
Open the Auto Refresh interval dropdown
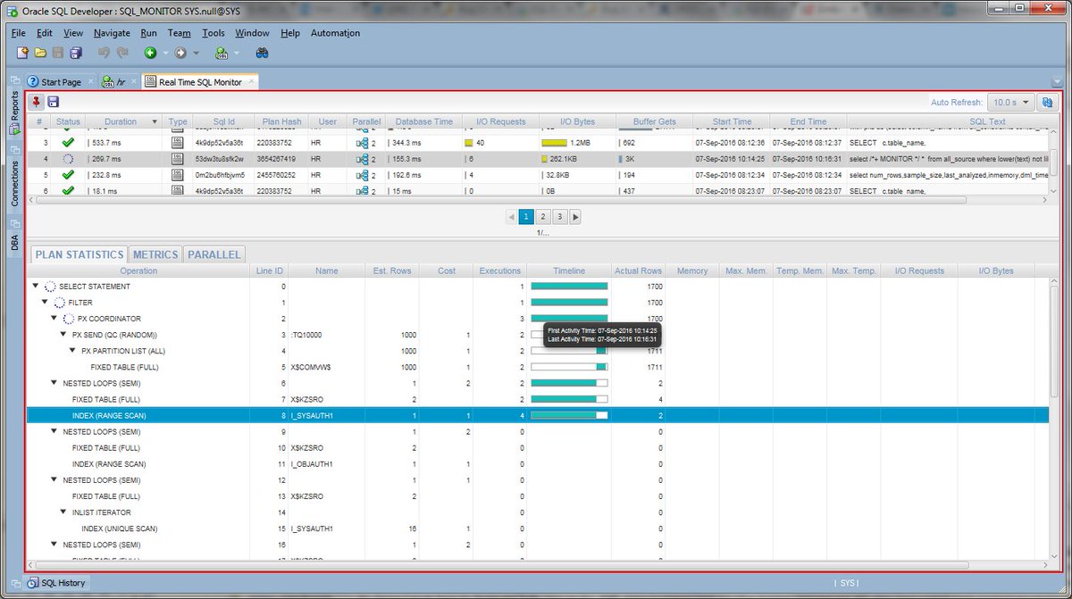(1011, 103)
